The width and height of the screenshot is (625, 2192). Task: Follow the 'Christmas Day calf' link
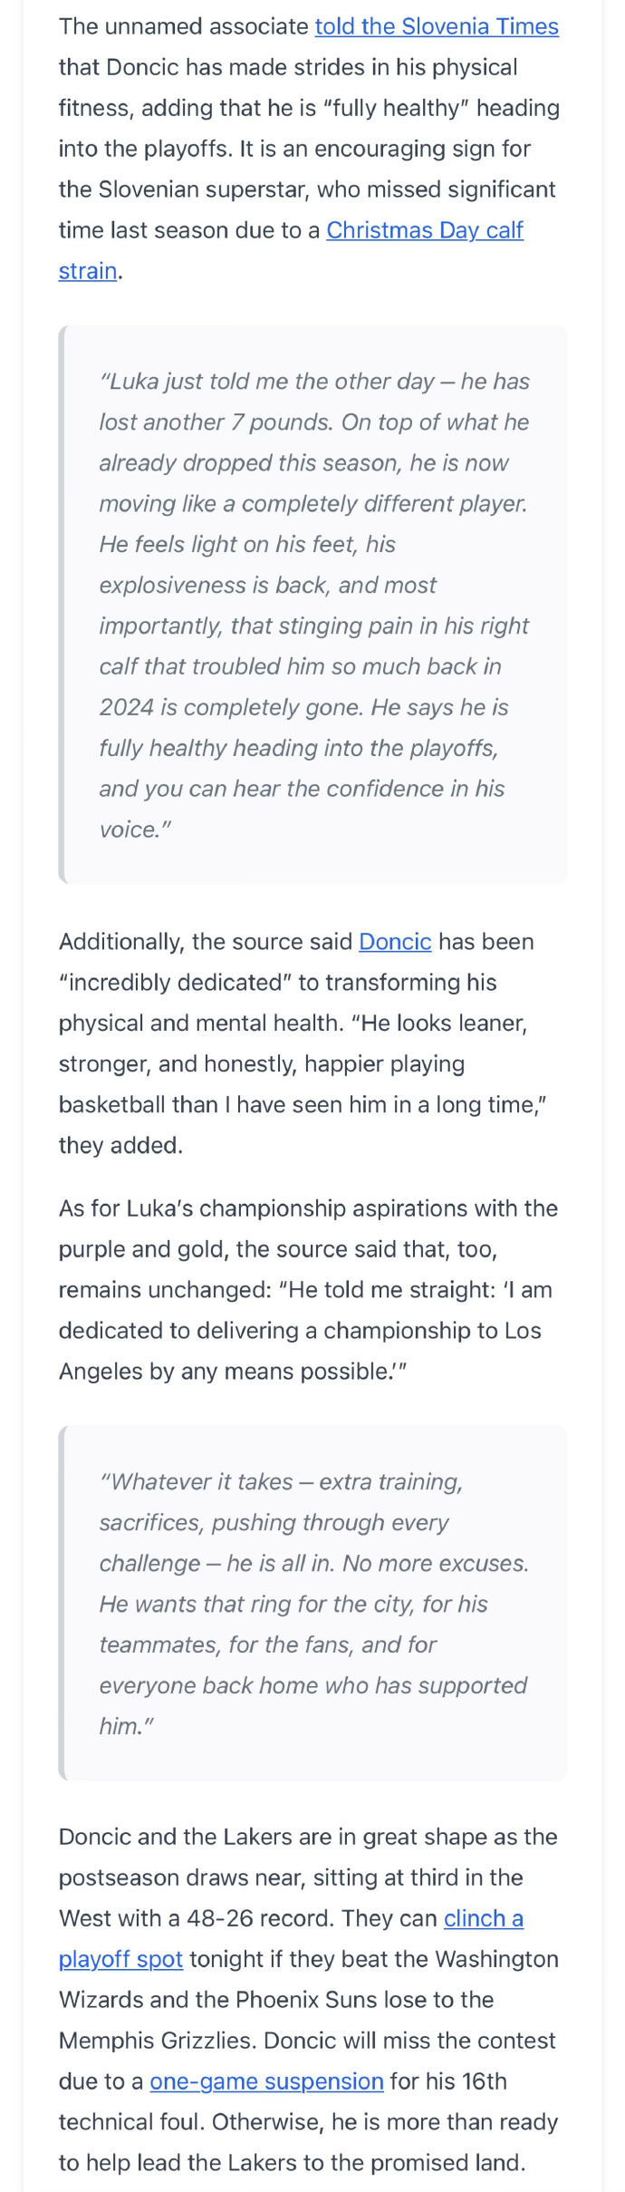[425, 230]
